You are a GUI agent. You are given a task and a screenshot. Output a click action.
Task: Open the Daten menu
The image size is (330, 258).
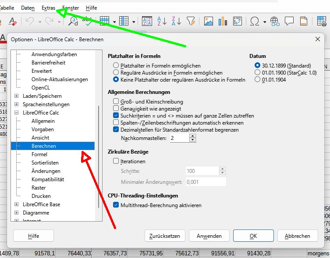(x=28, y=8)
